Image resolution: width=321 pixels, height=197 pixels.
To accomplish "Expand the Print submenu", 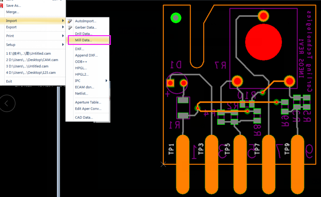I will [x=32, y=36].
